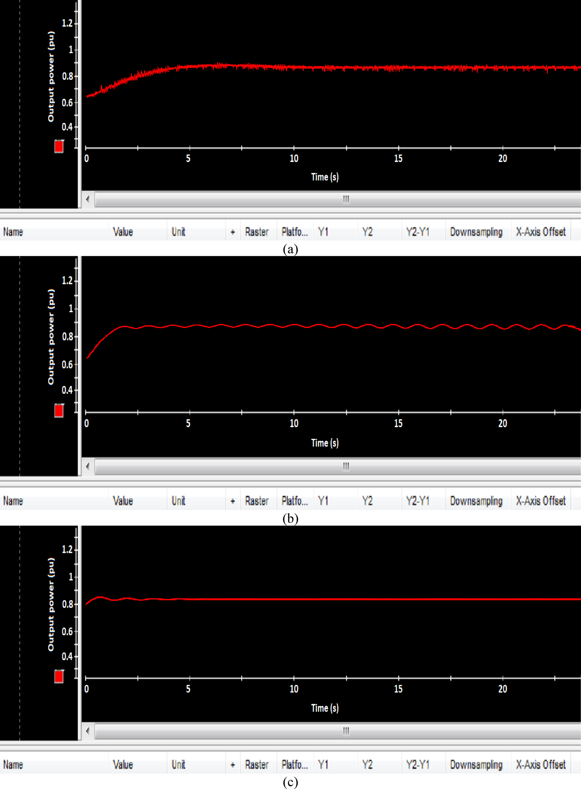
Task: Select the Raster column header under plot (a)
Action: click(257, 232)
